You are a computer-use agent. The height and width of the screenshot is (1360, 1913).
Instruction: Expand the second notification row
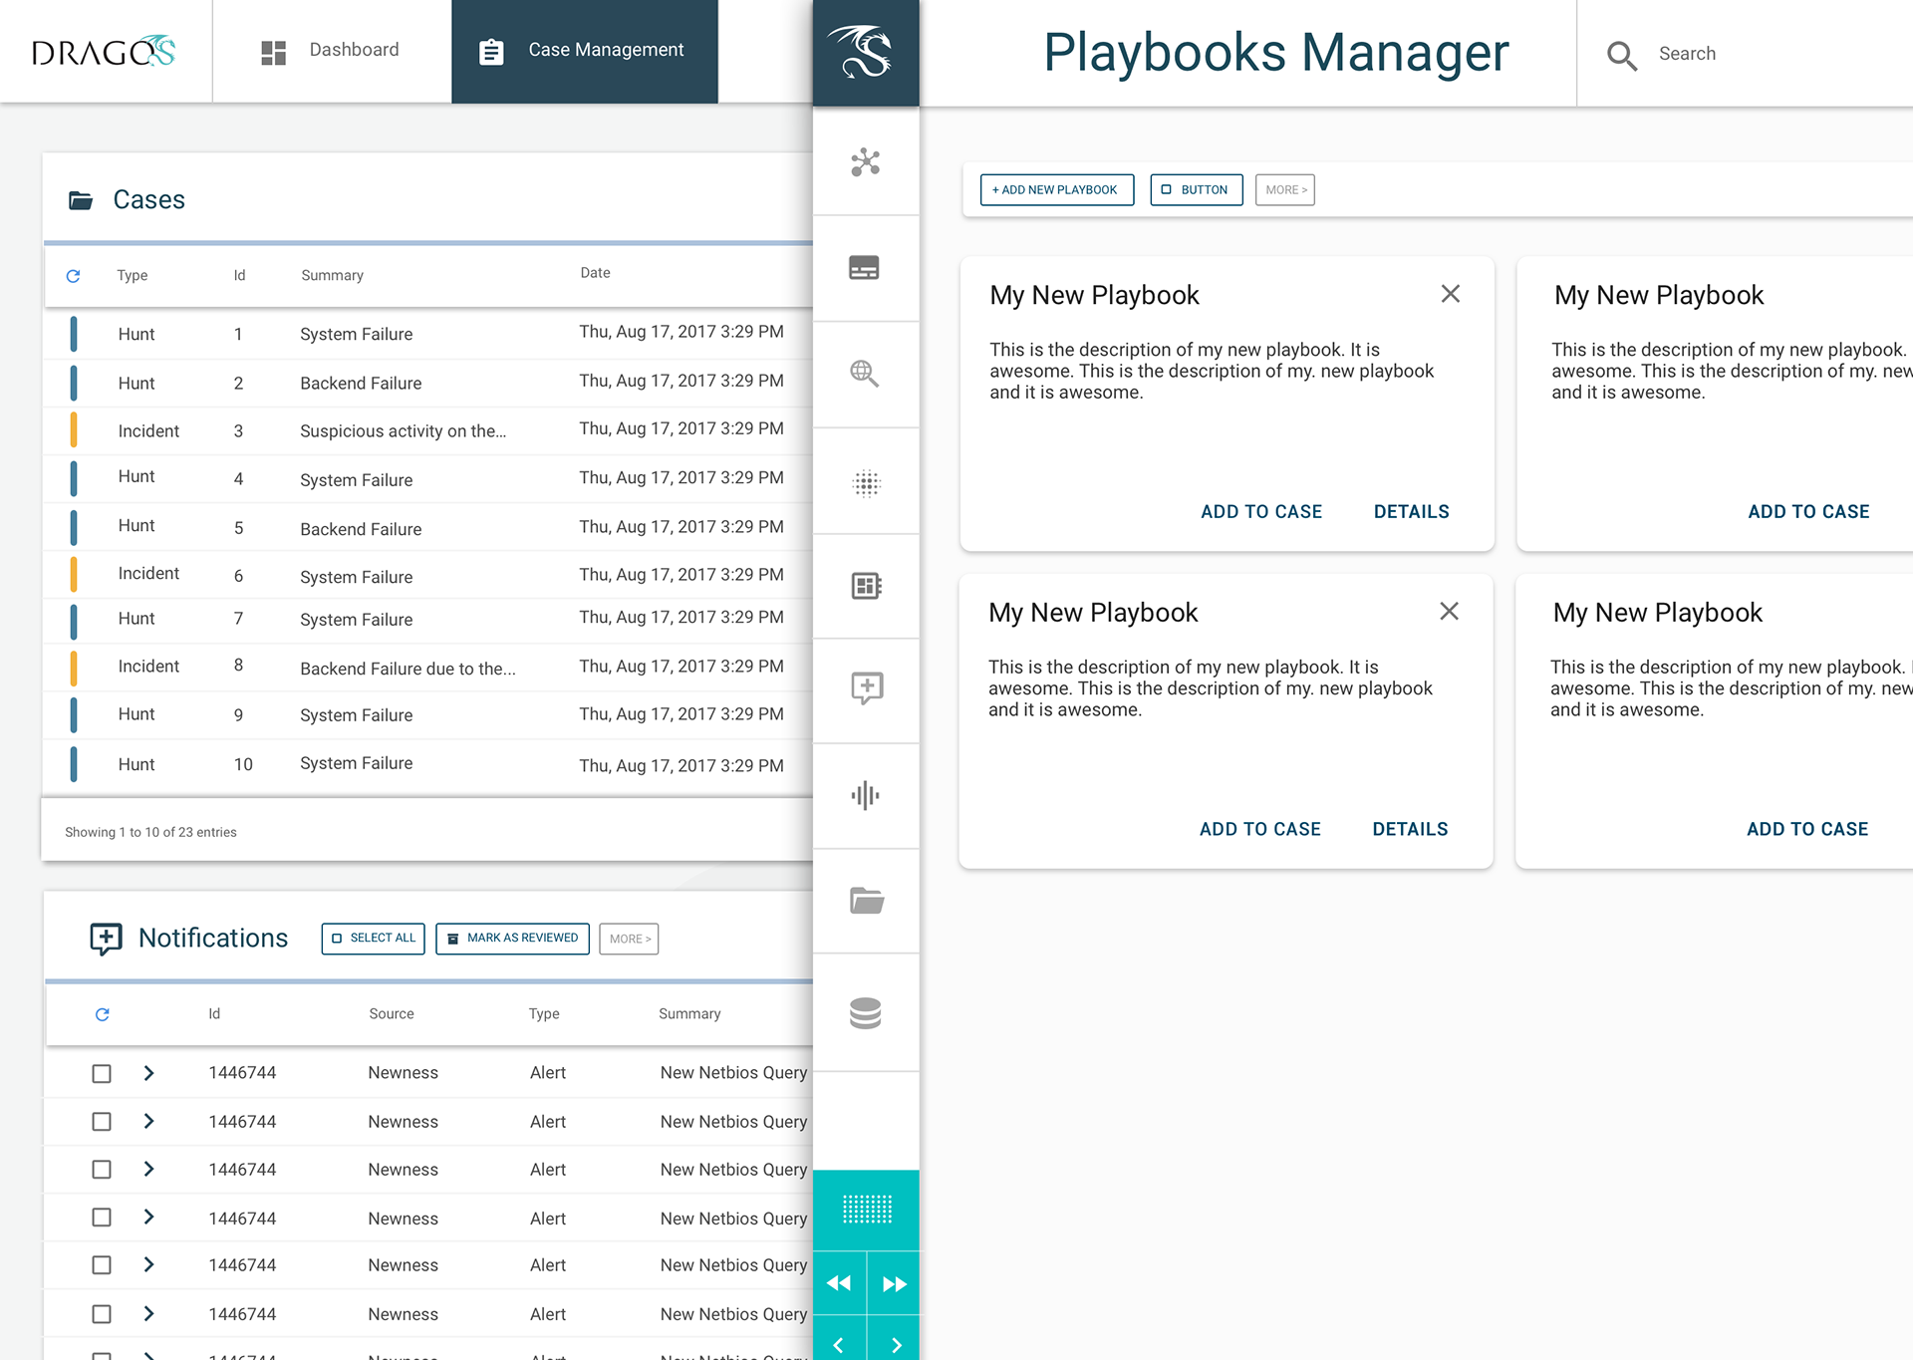click(148, 1121)
